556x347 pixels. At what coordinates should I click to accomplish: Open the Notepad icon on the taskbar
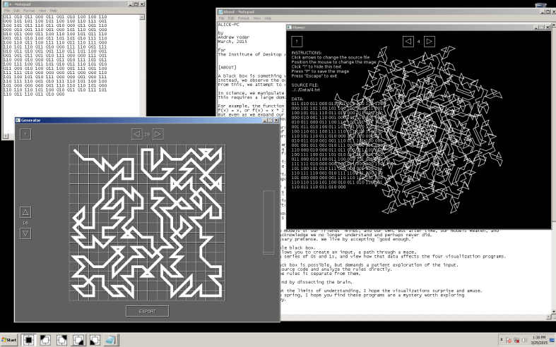(111, 340)
